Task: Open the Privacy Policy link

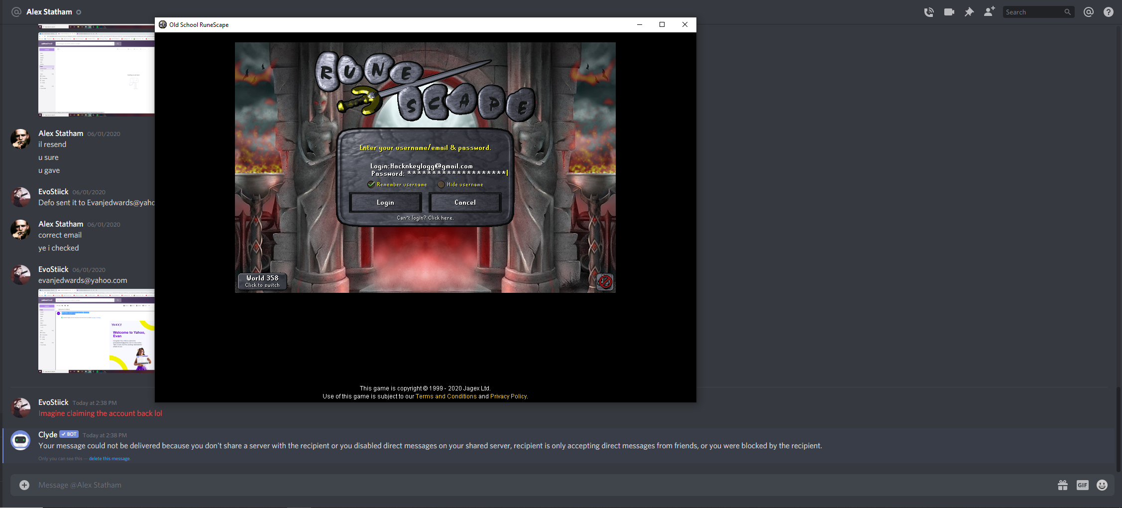Action: point(508,396)
